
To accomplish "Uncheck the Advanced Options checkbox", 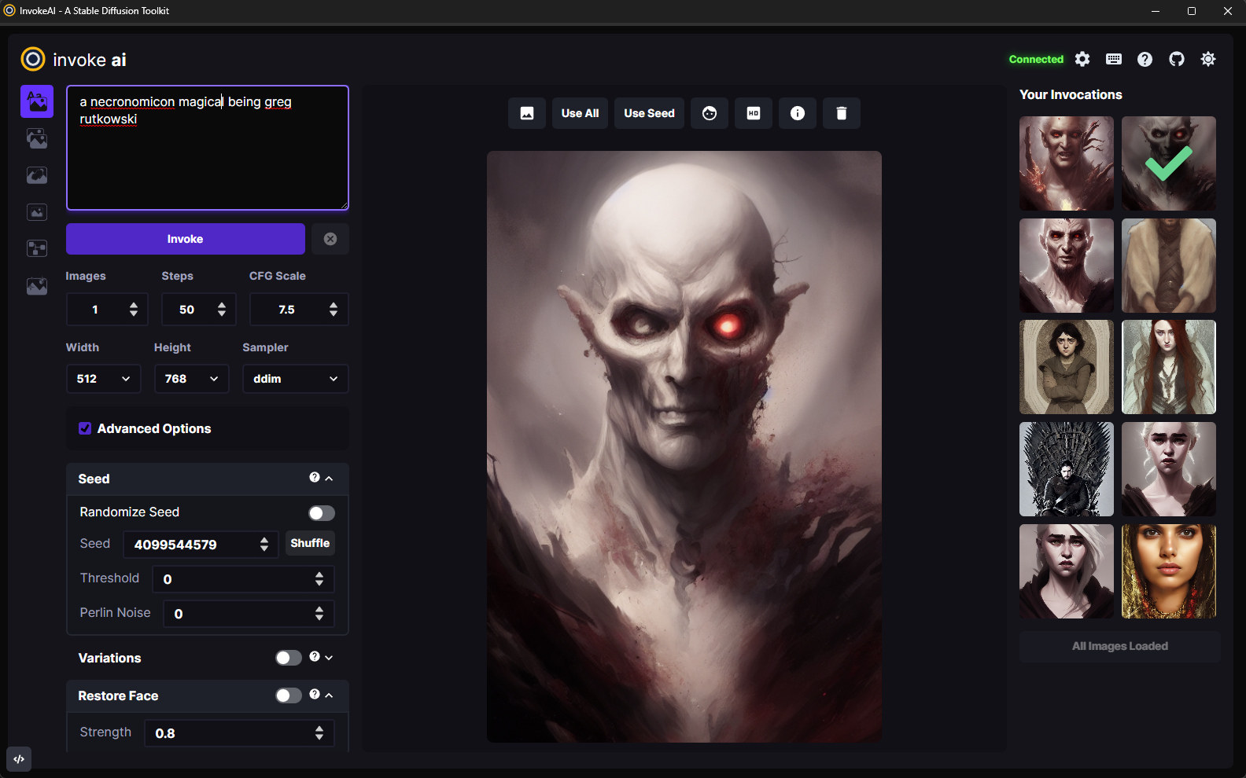I will pyautogui.click(x=85, y=428).
